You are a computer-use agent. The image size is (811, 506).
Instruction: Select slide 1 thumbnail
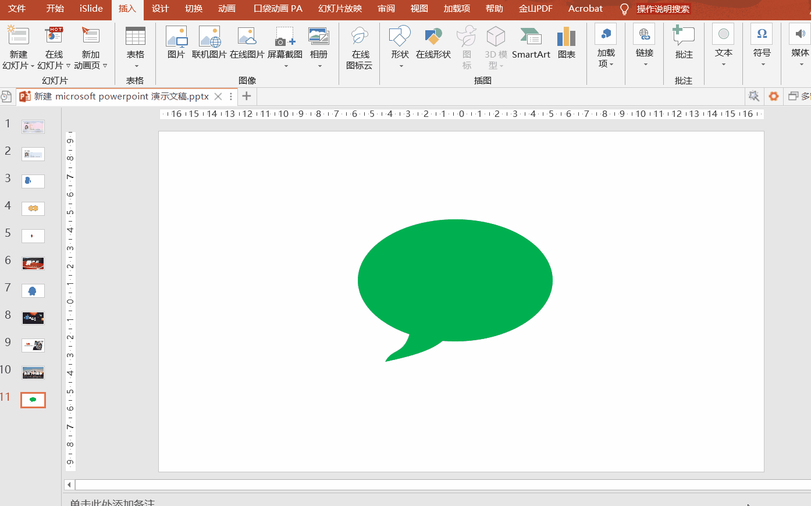(33, 126)
